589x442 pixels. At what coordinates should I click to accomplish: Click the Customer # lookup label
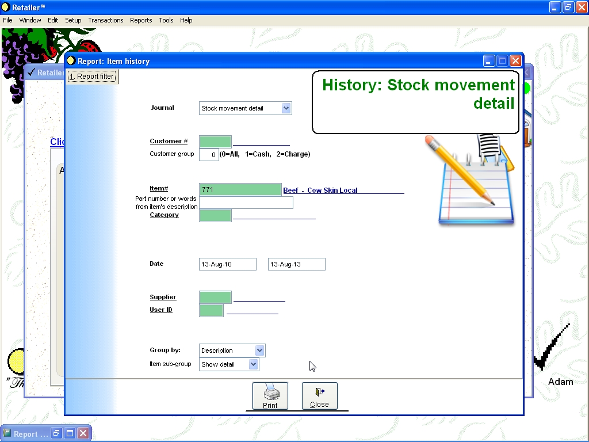pos(169,141)
